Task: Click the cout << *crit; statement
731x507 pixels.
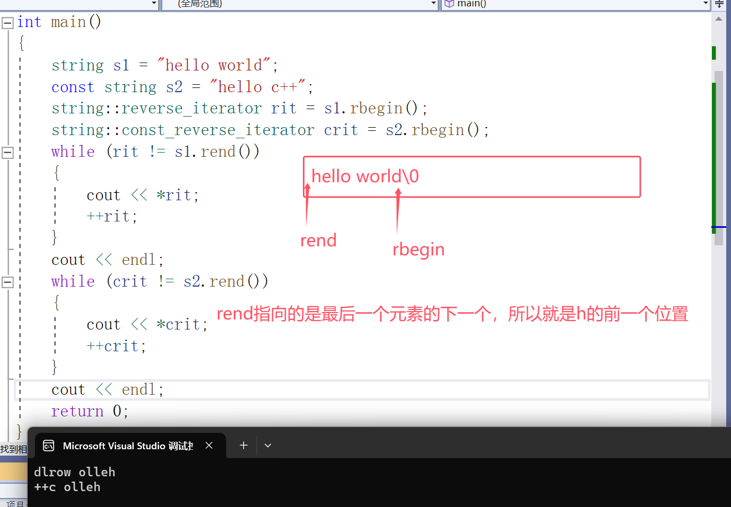Action: (147, 325)
